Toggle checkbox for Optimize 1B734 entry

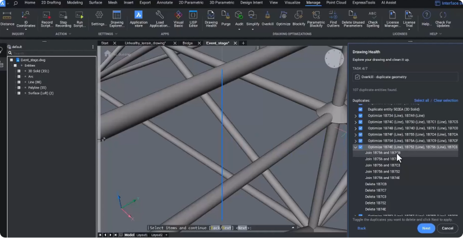361,115
